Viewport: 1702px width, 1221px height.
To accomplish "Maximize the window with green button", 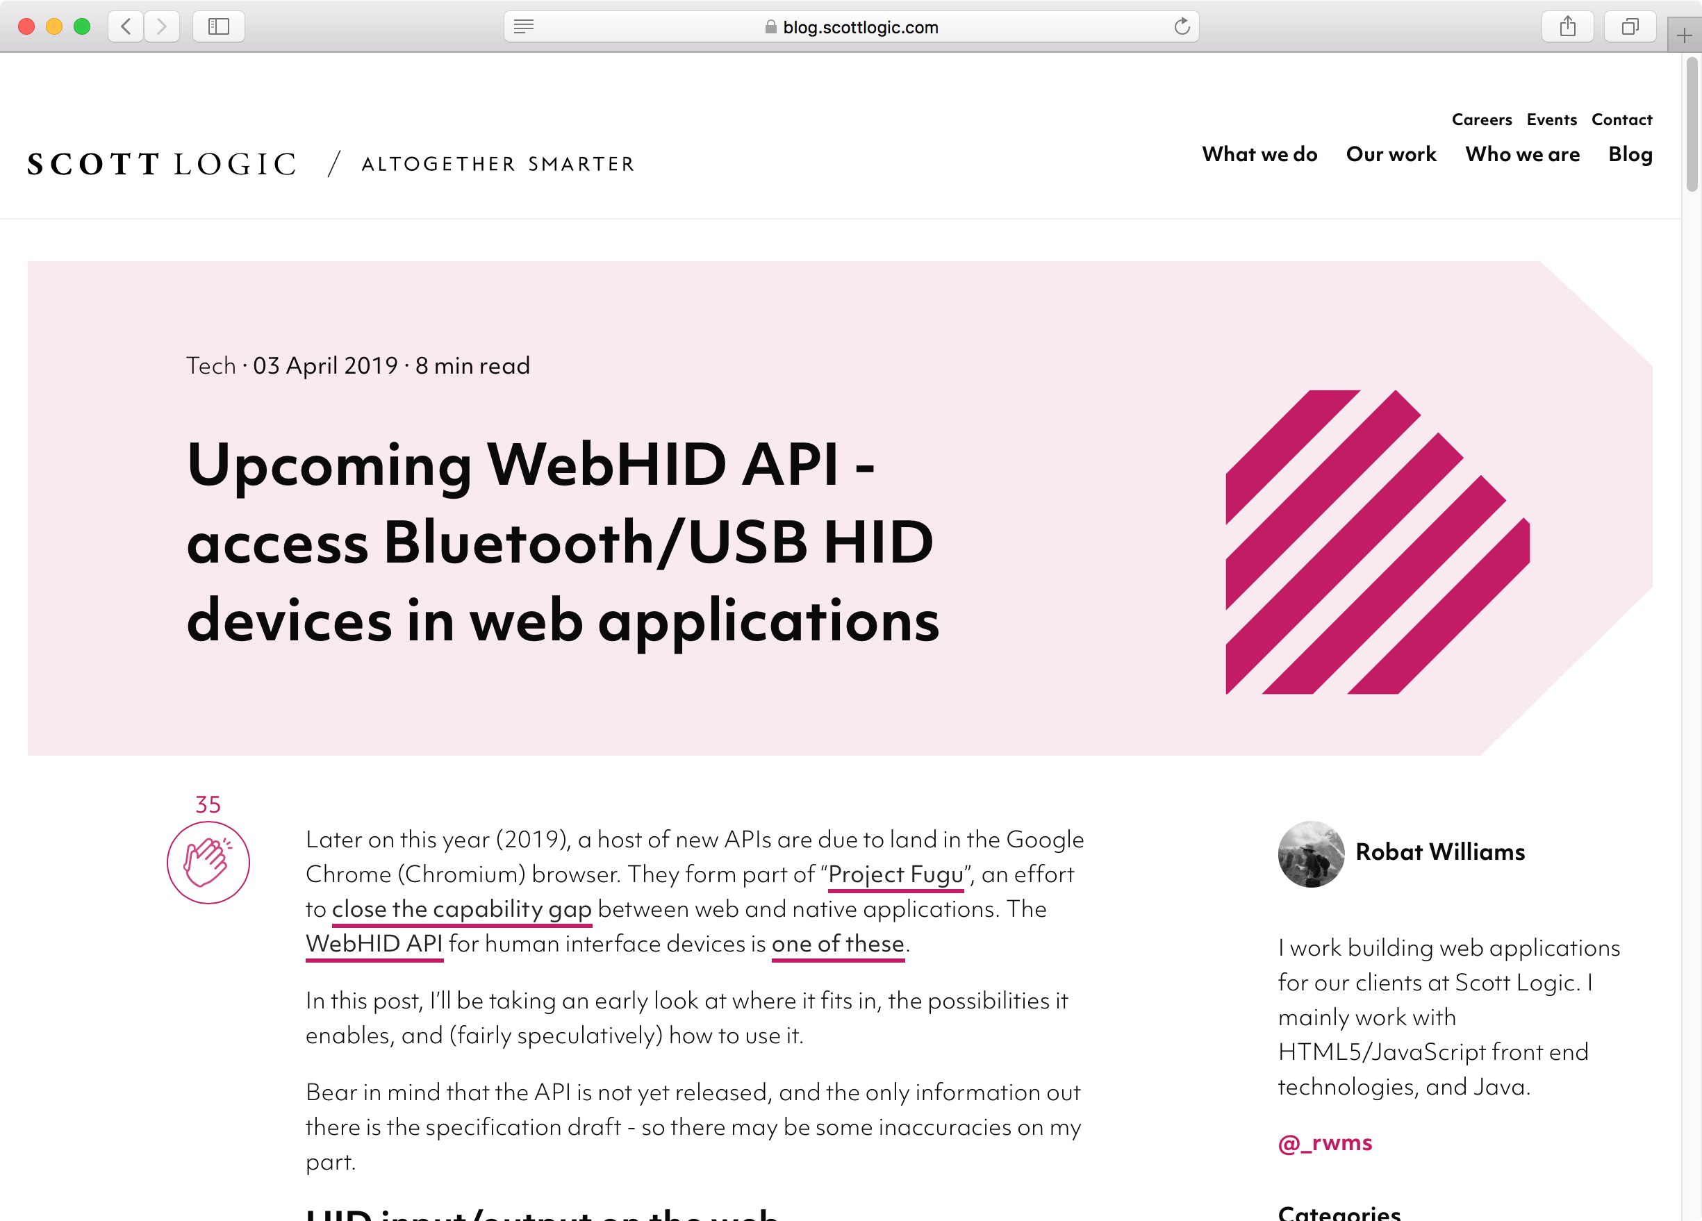I will (x=82, y=27).
